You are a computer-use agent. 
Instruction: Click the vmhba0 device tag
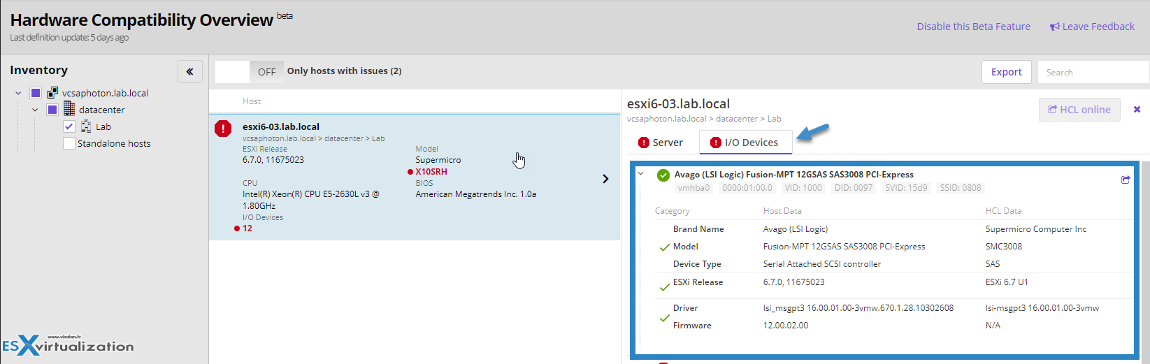pos(693,188)
